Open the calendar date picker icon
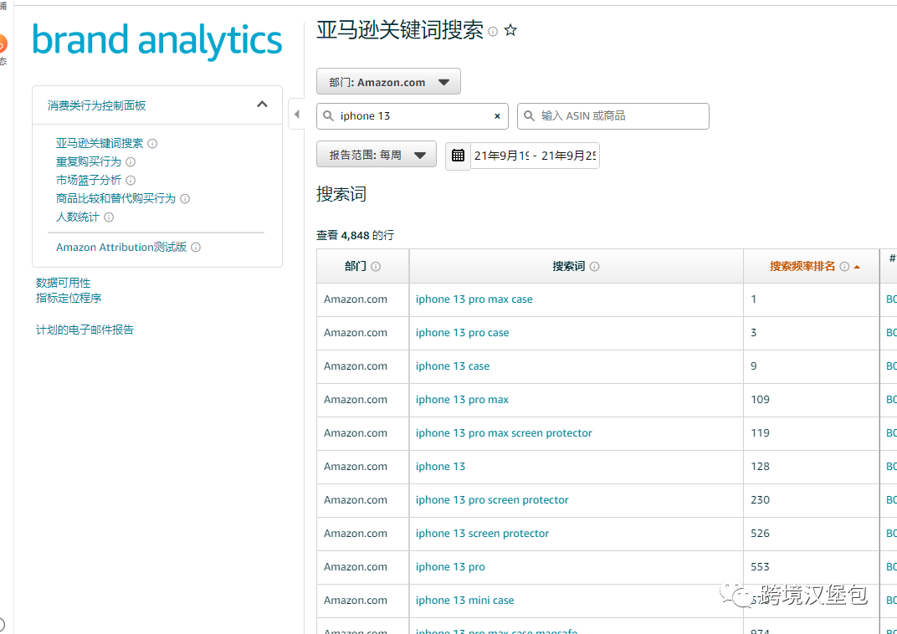897x634 pixels. [456, 155]
